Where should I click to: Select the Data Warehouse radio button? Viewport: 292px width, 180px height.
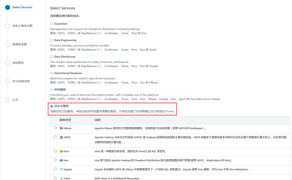tap(52, 57)
